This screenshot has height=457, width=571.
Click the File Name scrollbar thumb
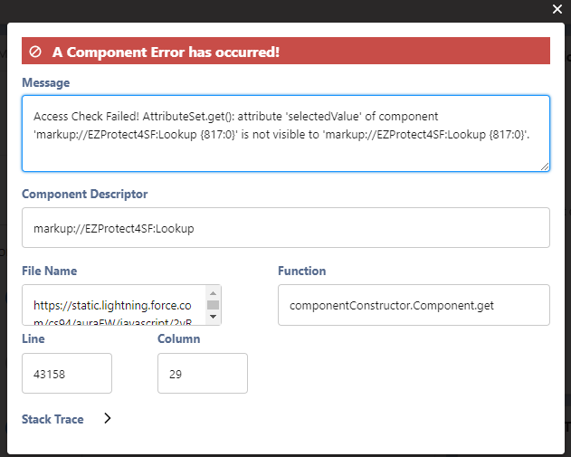click(213, 305)
